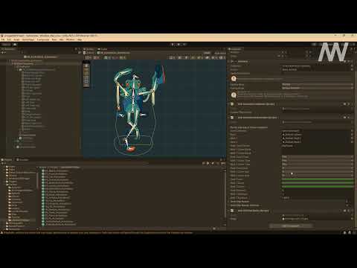Open the account dropdown in top-left toolbar
The height and width of the screenshot is (268, 357).
pyautogui.click(x=6, y=45)
